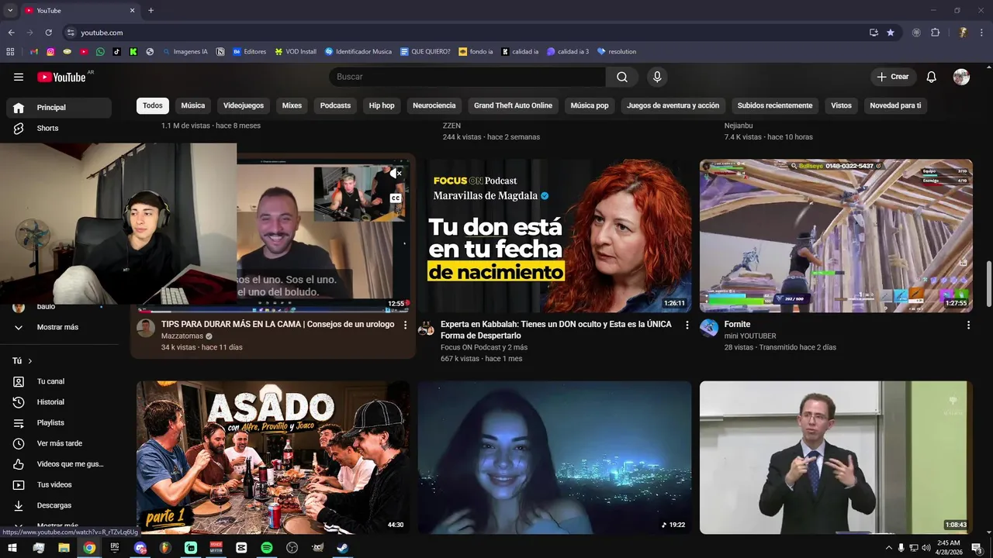Select the Todos filter chip

pos(153,105)
